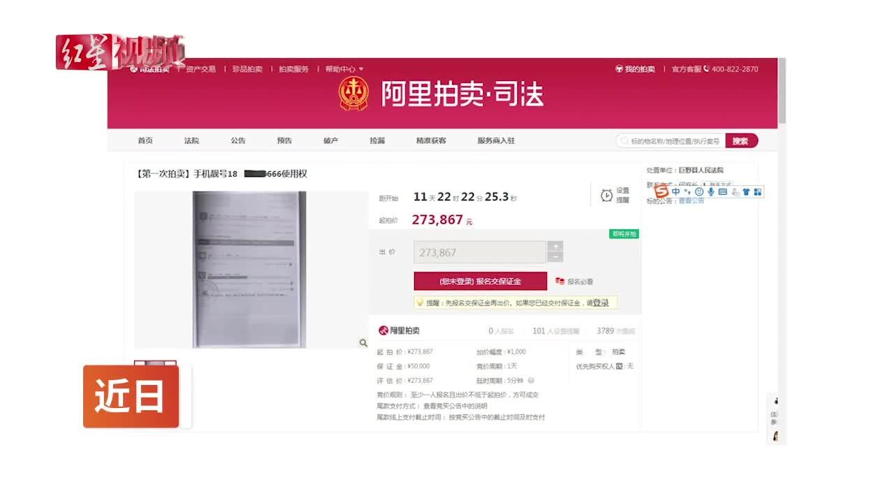This screenshot has width=894, height=503.
Task: Open the Sogou toolbox grid icon
Action: pos(759,191)
